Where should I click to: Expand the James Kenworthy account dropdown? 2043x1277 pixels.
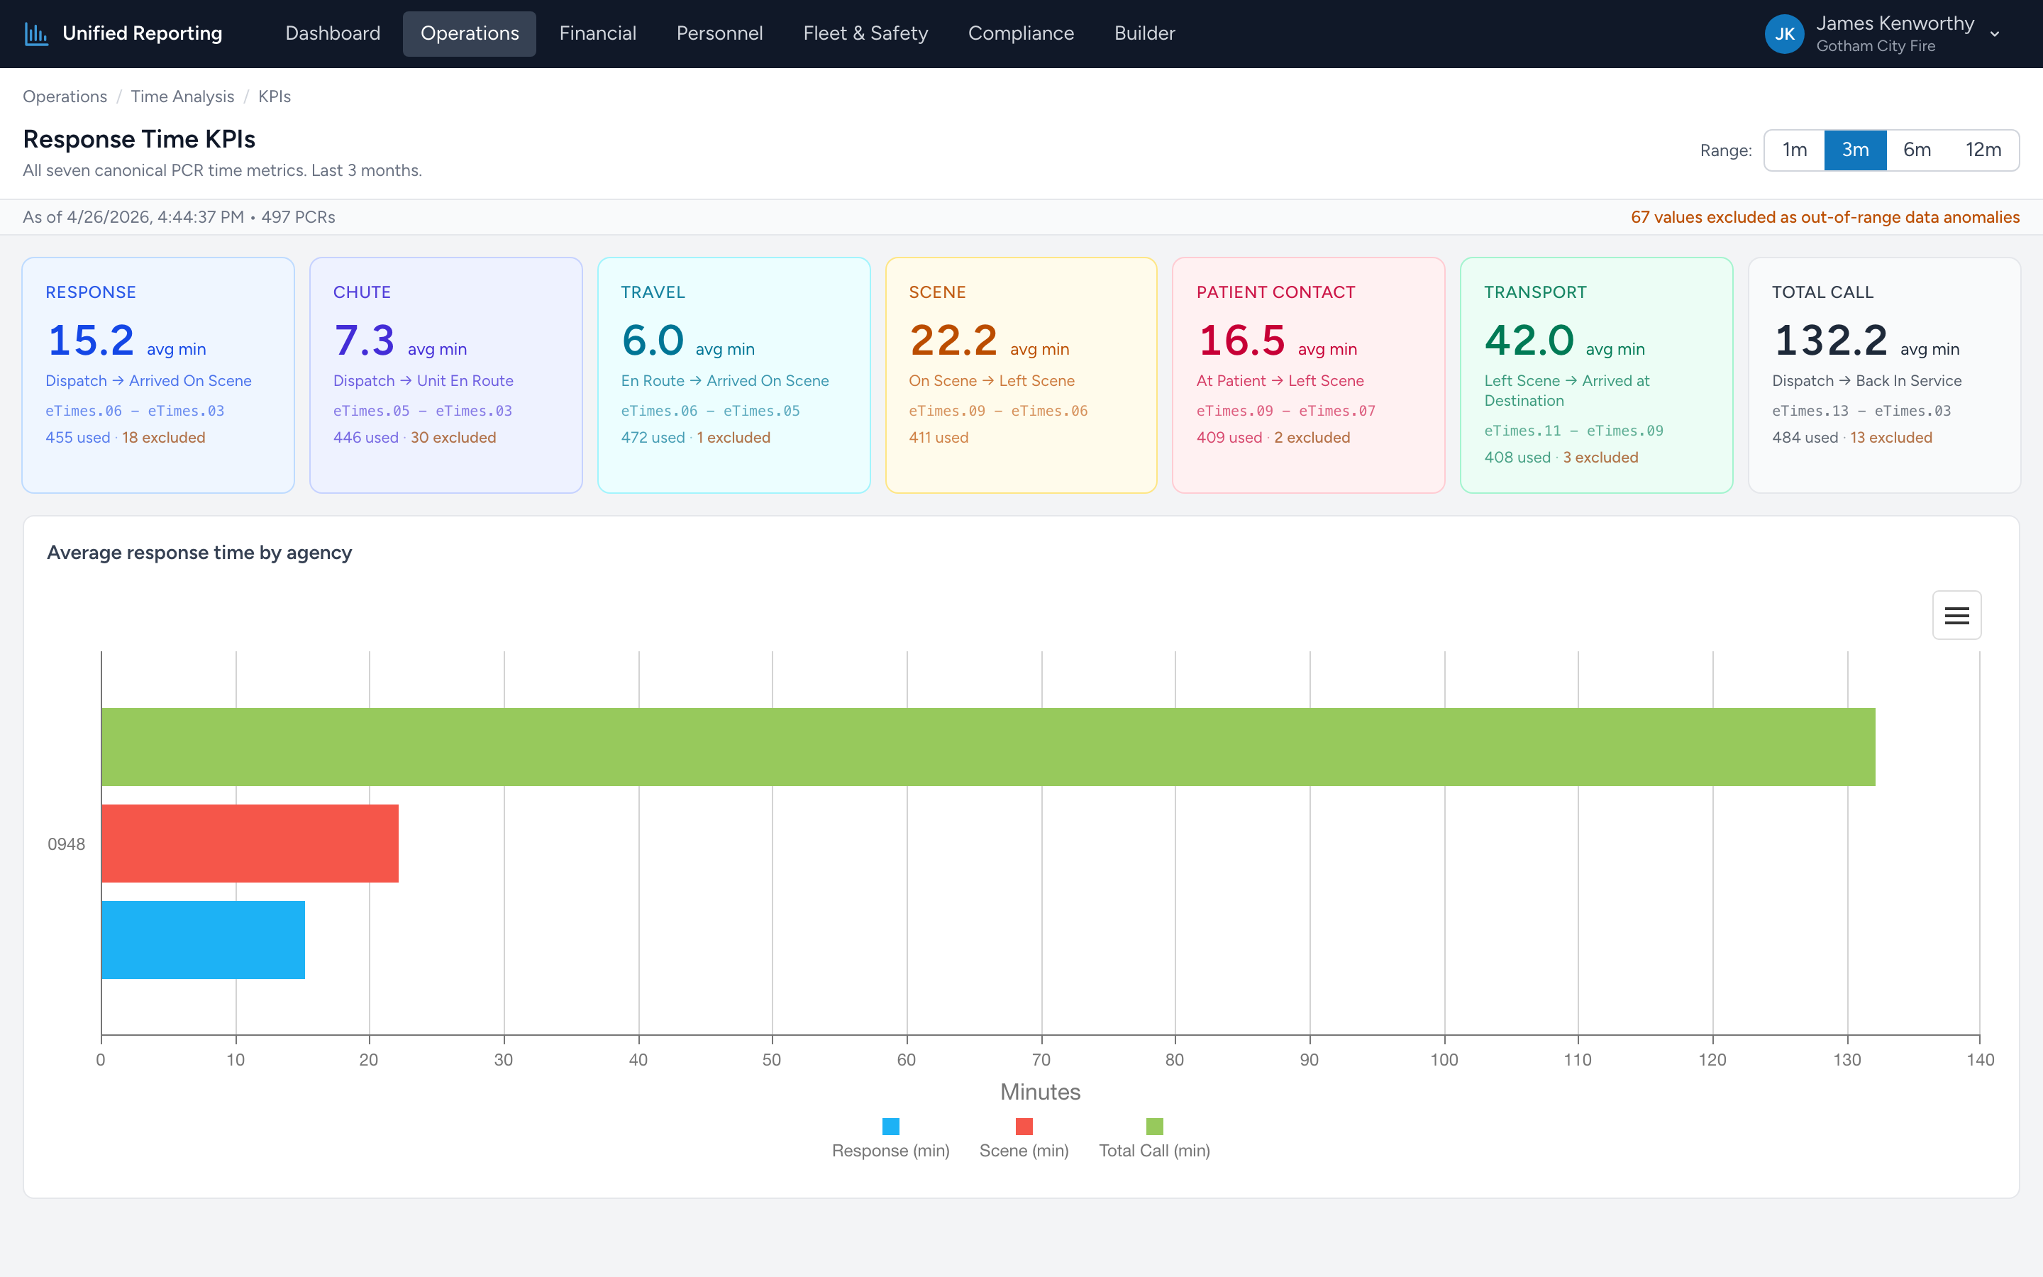coord(1995,35)
